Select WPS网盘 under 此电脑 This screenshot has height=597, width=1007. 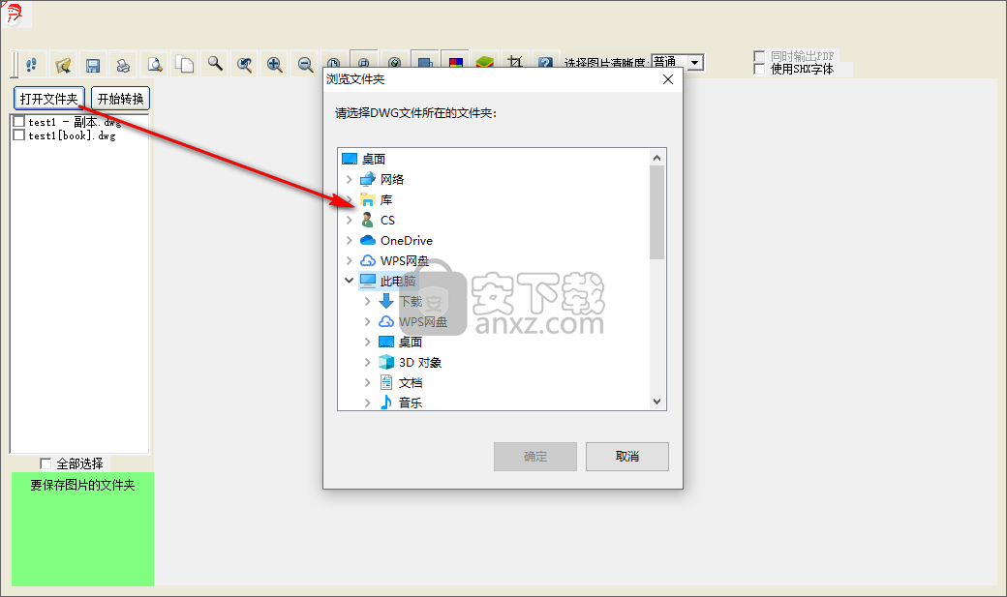pos(422,321)
